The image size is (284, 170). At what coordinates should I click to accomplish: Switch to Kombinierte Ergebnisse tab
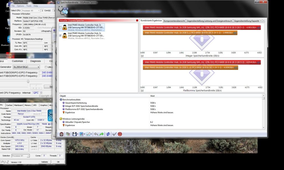[151, 20]
